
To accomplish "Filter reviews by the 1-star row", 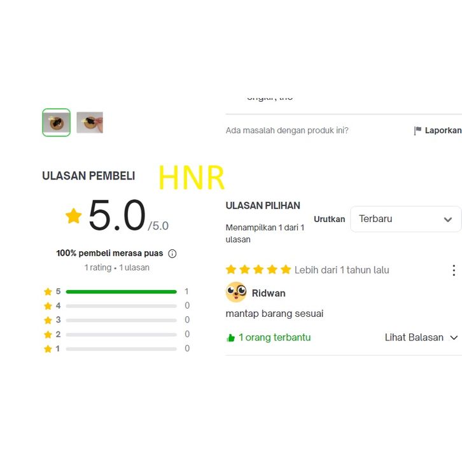I will (x=121, y=349).
